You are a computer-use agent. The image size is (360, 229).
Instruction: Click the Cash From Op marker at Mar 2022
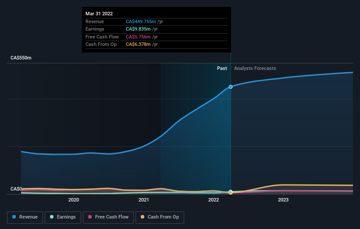pyautogui.click(x=231, y=193)
